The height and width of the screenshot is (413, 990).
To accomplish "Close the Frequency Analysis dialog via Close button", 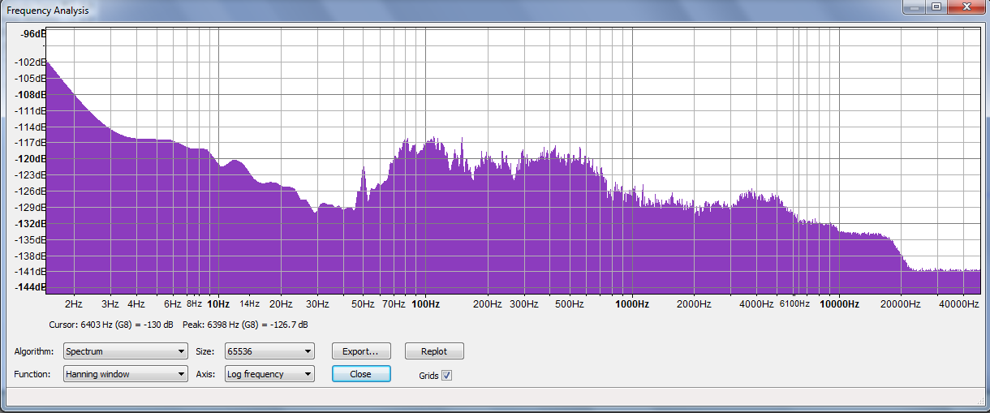I will 361,374.
